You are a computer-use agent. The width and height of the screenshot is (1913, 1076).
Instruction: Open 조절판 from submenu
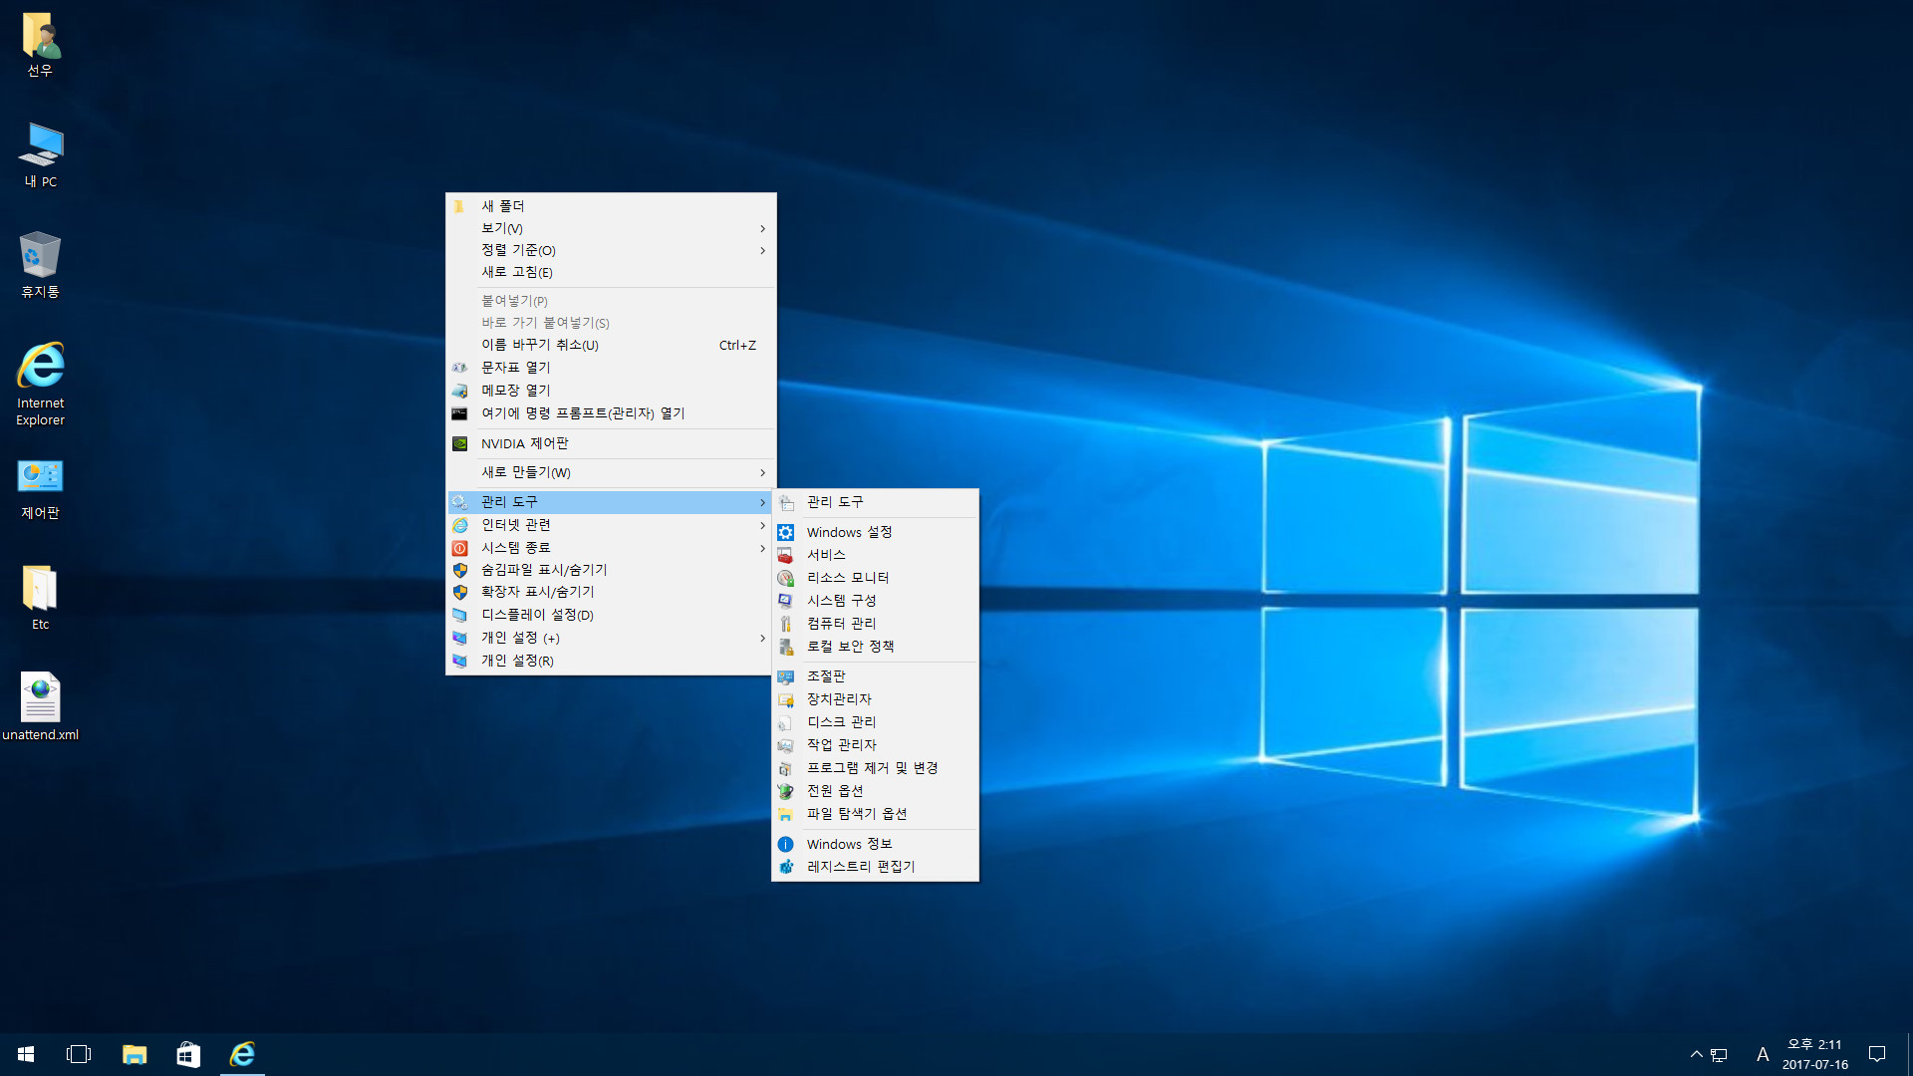tap(875, 676)
